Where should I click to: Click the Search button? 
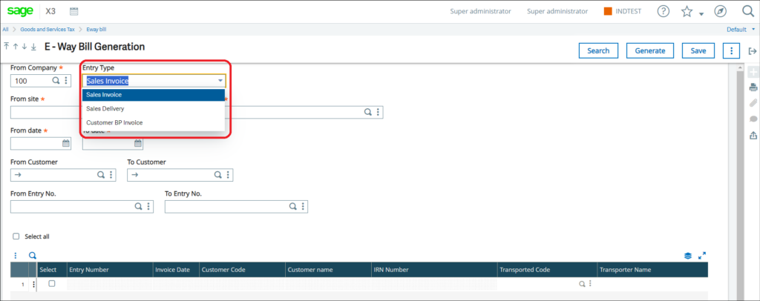(598, 51)
